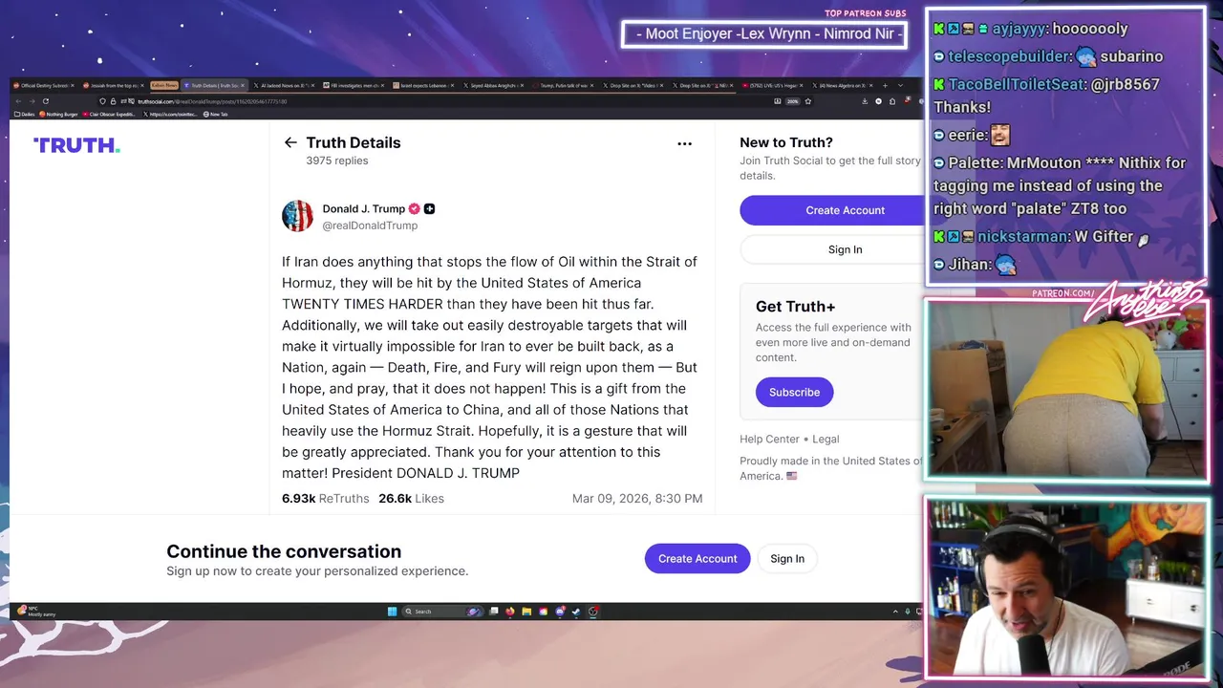Switch to the AI Jadeed News on X tab
Viewport: 1223px width, 688px height.
283,85
